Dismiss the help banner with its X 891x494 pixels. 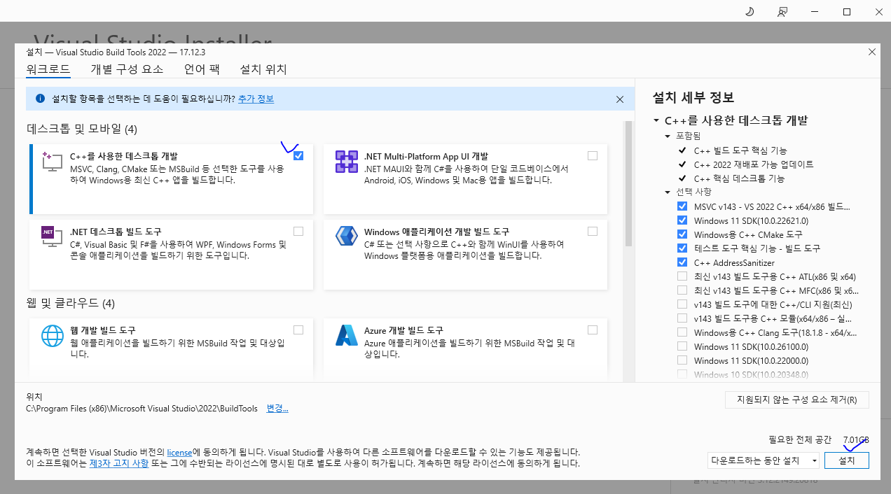(x=620, y=99)
